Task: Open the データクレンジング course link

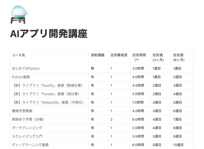Action: 27,128
